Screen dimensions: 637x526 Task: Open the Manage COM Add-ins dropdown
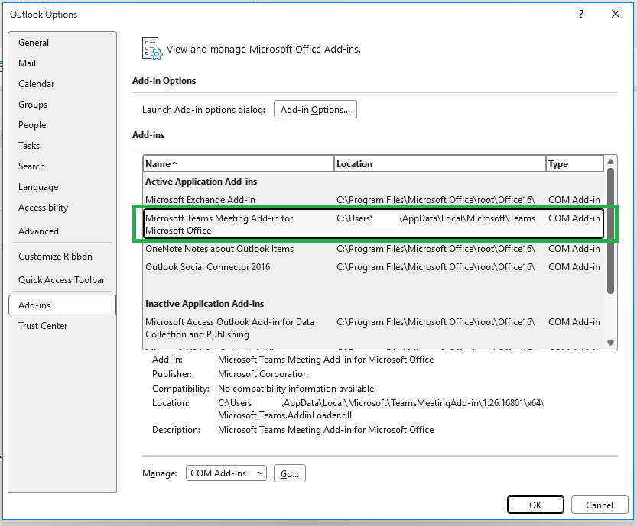coord(226,473)
